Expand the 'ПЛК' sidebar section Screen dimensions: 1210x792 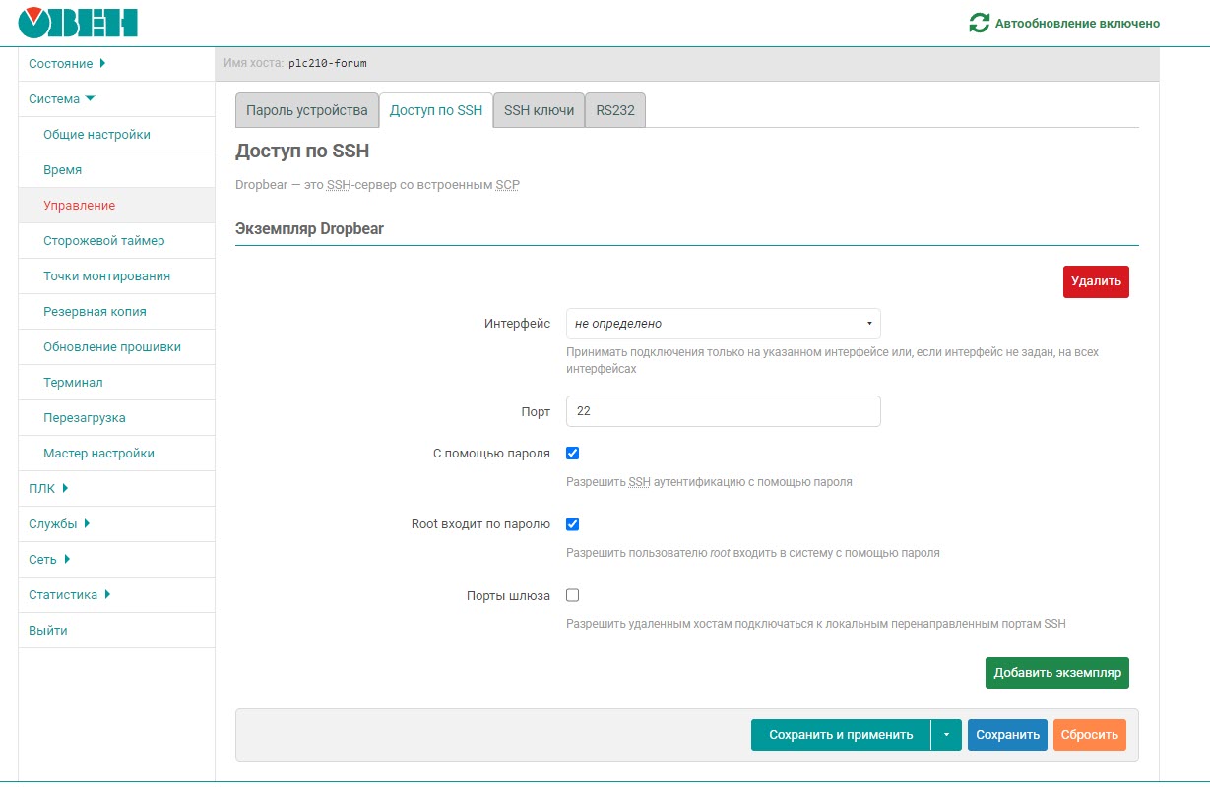coord(48,489)
